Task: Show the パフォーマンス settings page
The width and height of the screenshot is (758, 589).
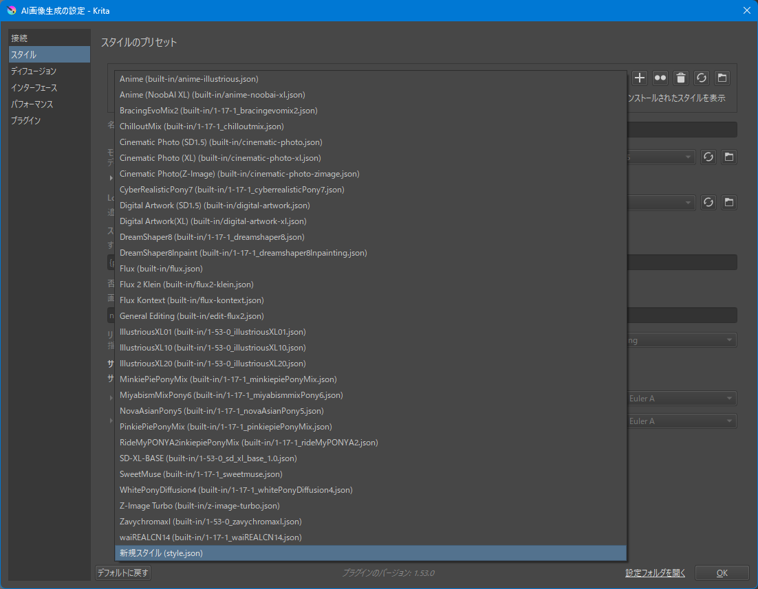Action: click(x=50, y=104)
